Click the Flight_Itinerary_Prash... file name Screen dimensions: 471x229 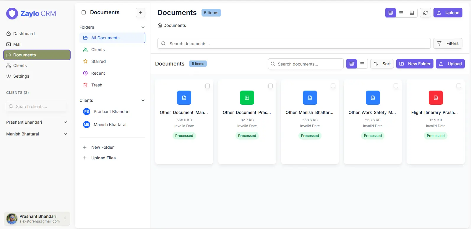click(x=435, y=112)
